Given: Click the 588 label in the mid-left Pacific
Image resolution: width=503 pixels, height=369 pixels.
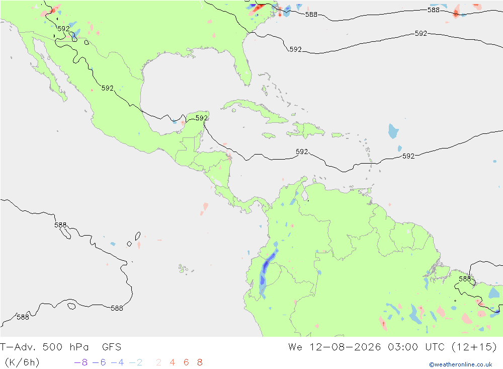Looking at the screenshot, I should pyautogui.click(x=60, y=225).
